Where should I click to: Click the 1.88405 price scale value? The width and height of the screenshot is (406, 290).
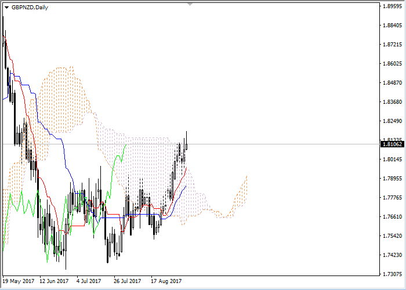393,26
